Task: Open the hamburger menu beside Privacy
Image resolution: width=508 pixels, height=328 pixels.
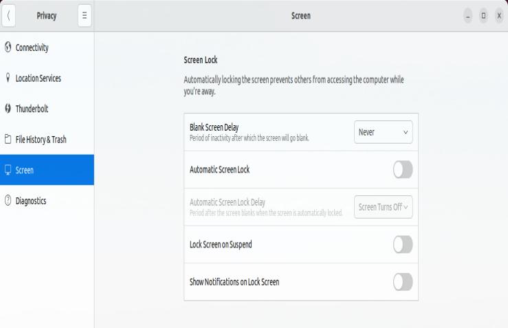Action: pyautogui.click(x=85, y=16)
